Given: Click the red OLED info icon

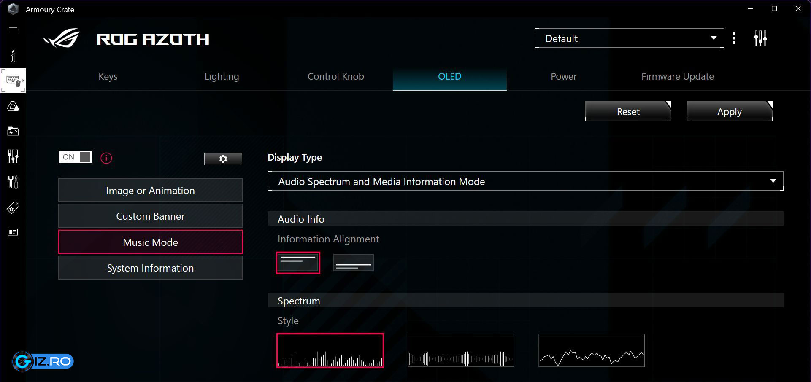Looking at the screenshot, I should click(x=106, y=158).
